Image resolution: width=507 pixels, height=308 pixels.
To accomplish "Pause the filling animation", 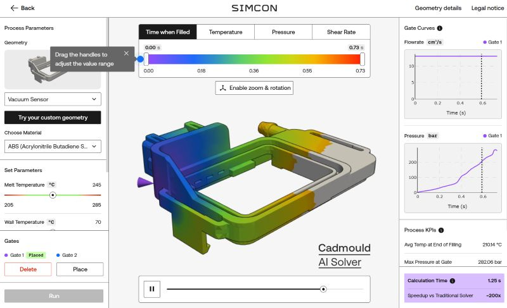I will [x=151, y=289].
